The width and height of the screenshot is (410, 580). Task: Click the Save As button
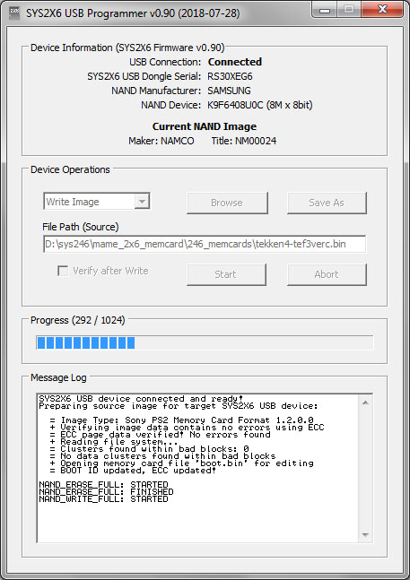pyautogui.click(x=327, y=203)
